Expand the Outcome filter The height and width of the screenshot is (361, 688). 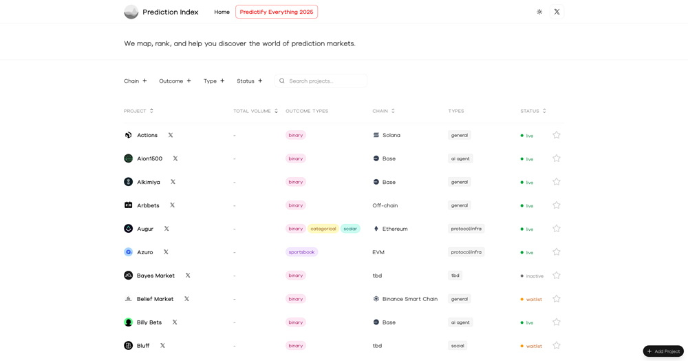coord(175,81)
